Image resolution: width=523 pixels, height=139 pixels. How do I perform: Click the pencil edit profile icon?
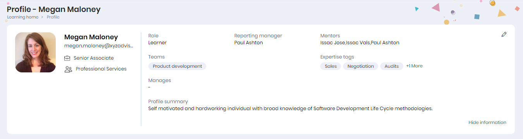[504, 35]
